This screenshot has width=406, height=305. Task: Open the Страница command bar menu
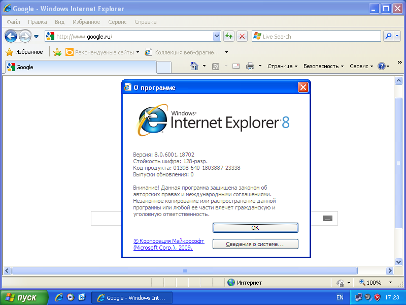coord(282,67)
